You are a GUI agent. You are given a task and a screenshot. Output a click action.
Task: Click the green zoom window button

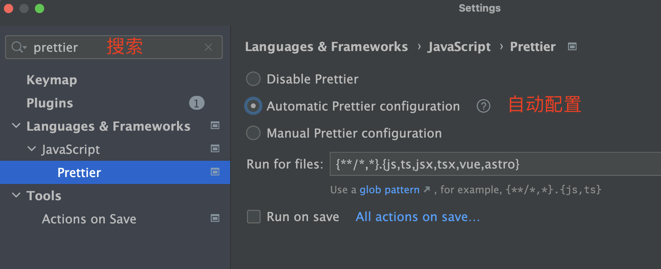click(40, 9)
